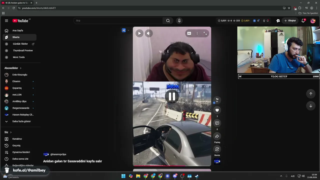This screenshot has height=180, width=320.
Task: Click the browser address bar URL
Action: (39, 8)
